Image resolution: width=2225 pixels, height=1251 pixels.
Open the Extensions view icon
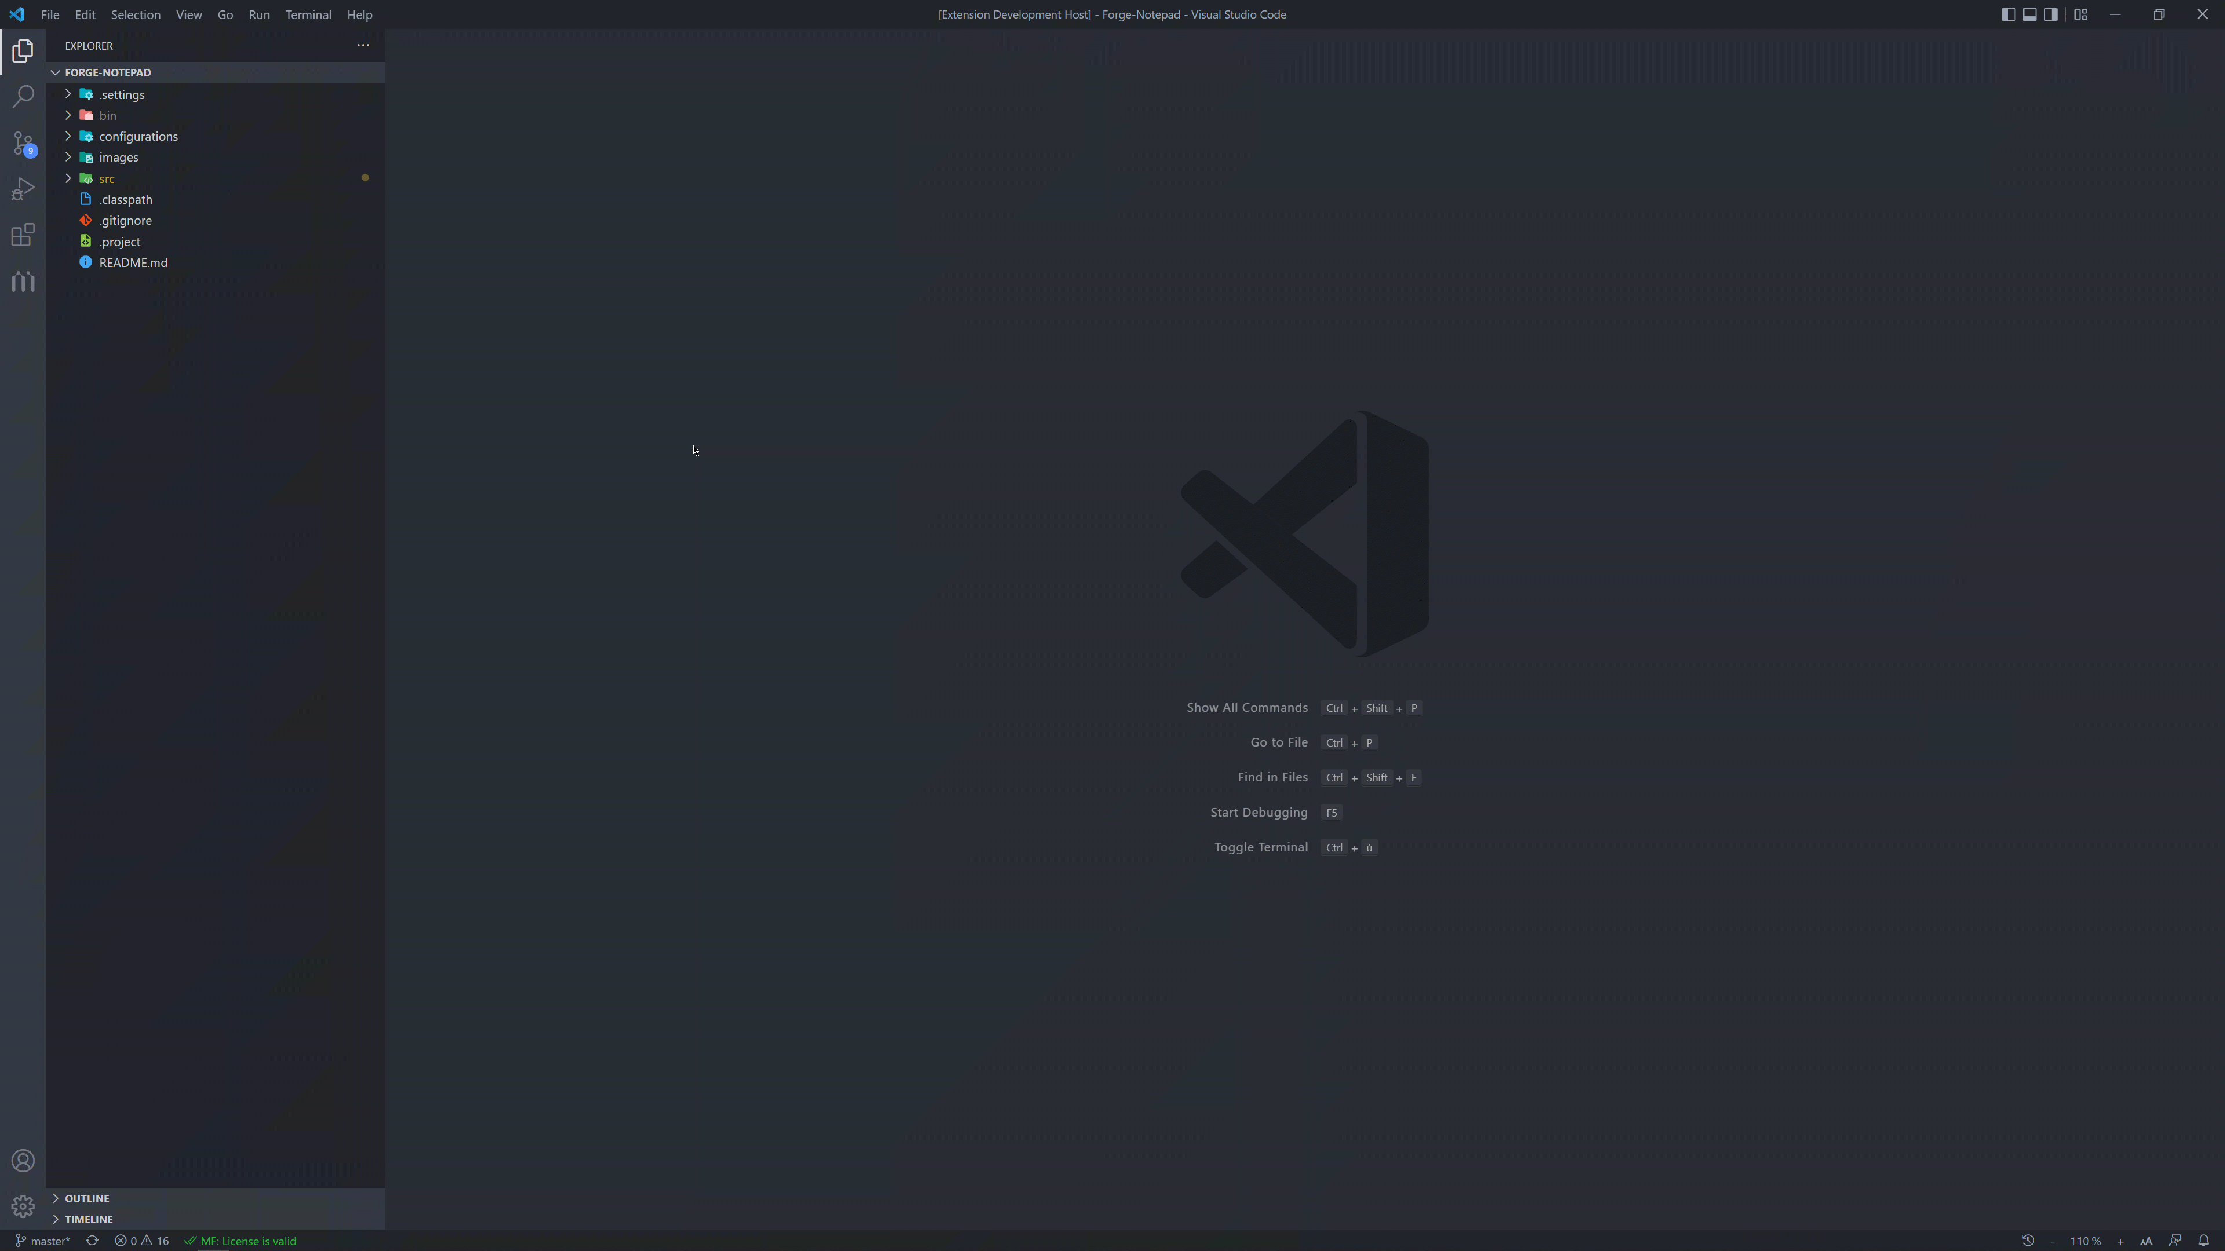click(x=23, y=235)
